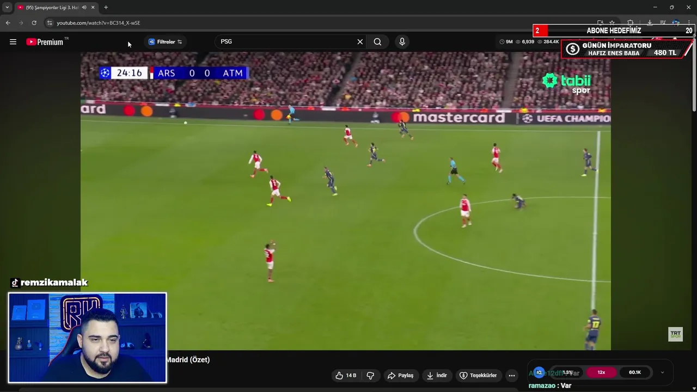
Task: Open the tab search dropdown
Action: coord(7,8)
